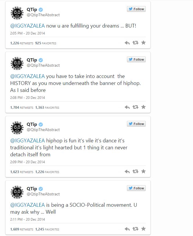This screenshot has height=236, width=193.
Task: Reply to the 'SOCIO-Political movement' tweet
Action: (127, 229)
